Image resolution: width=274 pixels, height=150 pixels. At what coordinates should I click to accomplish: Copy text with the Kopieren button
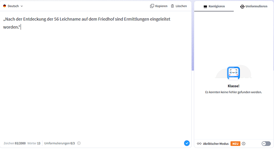tap(159, 6)
